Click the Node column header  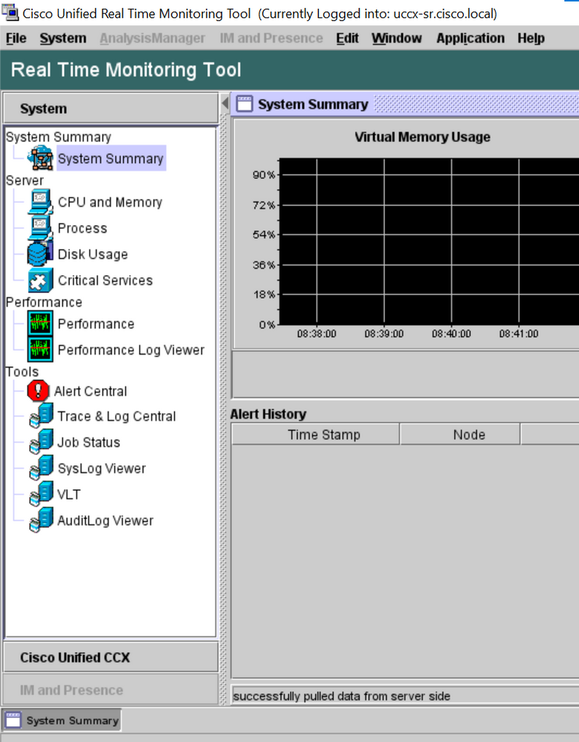click(x=460, y=434)
